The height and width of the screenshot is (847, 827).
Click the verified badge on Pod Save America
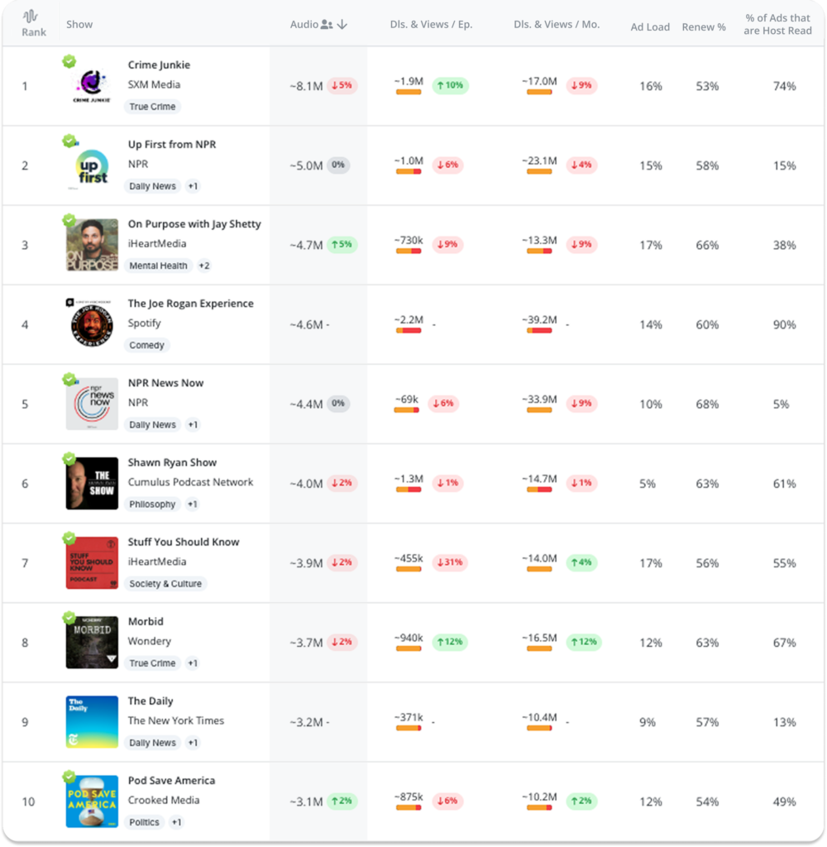[69, 777]
